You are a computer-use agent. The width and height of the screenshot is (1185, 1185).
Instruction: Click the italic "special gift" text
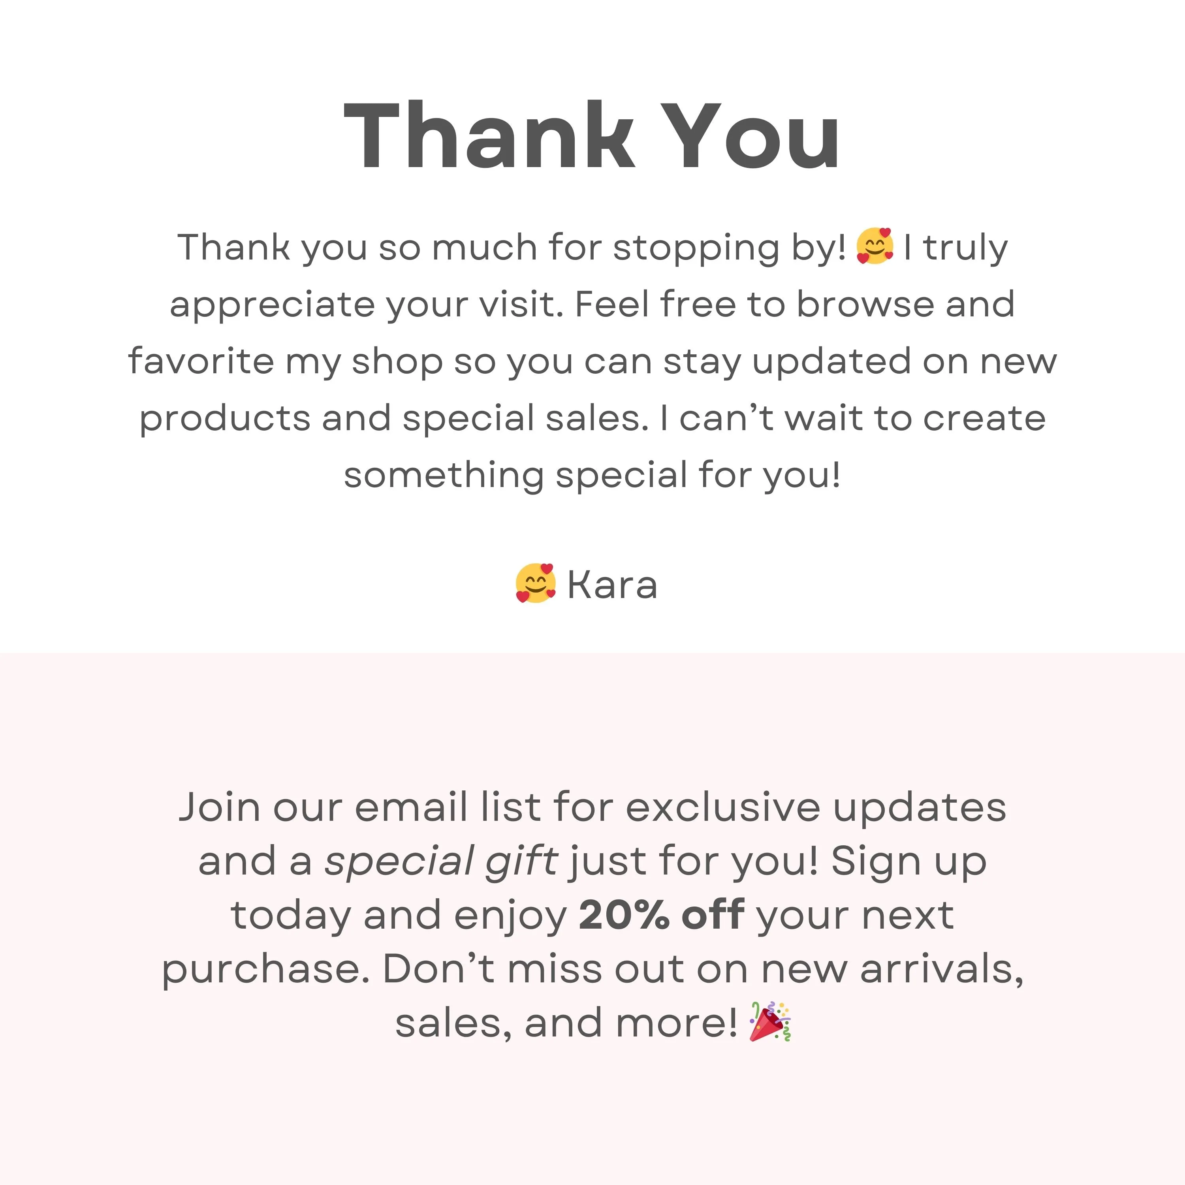(x=441, y=862)
